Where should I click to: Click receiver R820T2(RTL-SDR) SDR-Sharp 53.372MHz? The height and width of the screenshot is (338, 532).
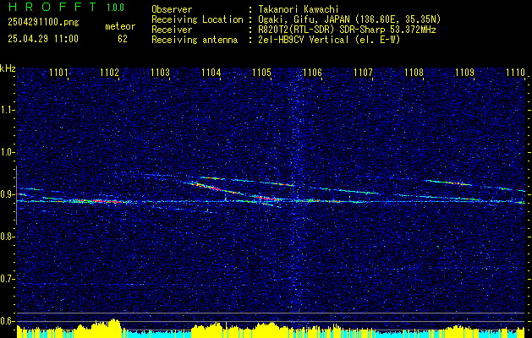point(345,30)
